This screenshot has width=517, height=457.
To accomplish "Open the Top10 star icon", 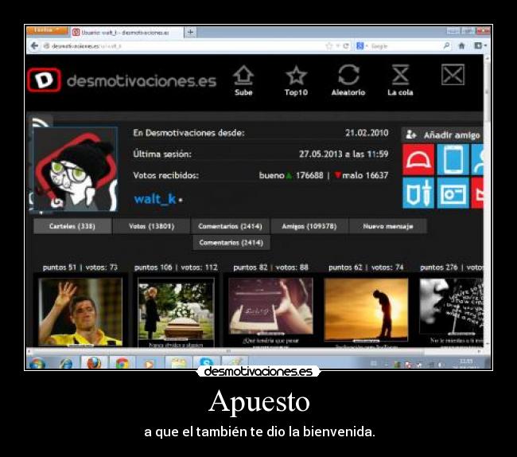I will (x=296, y=75).
